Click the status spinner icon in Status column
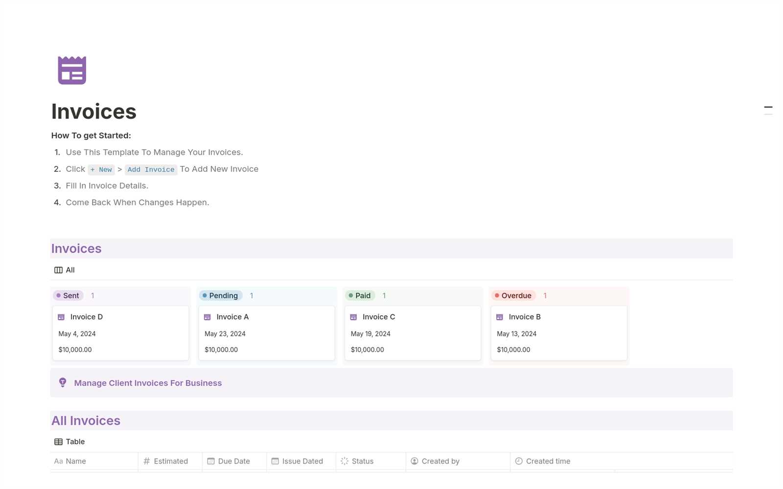The height and width of the screenshot is (489, 783). [345, 461]
